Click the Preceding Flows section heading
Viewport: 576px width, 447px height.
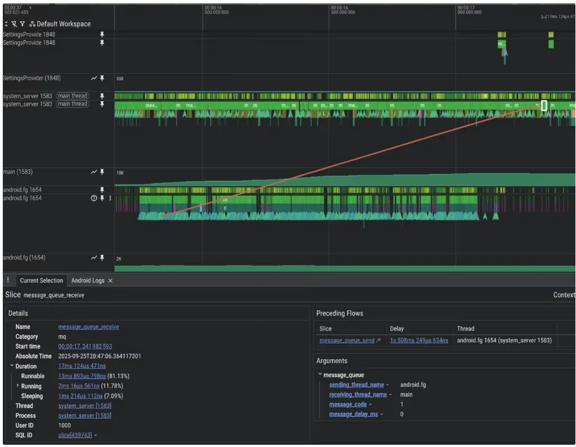point(340,313)
